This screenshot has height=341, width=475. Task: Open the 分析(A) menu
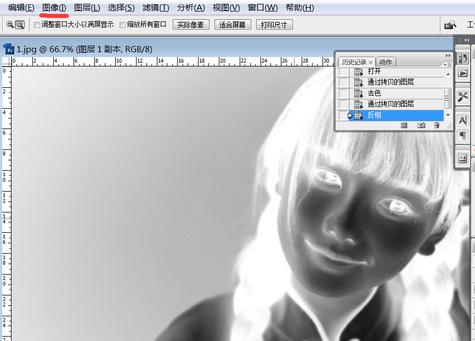point(191,8)
